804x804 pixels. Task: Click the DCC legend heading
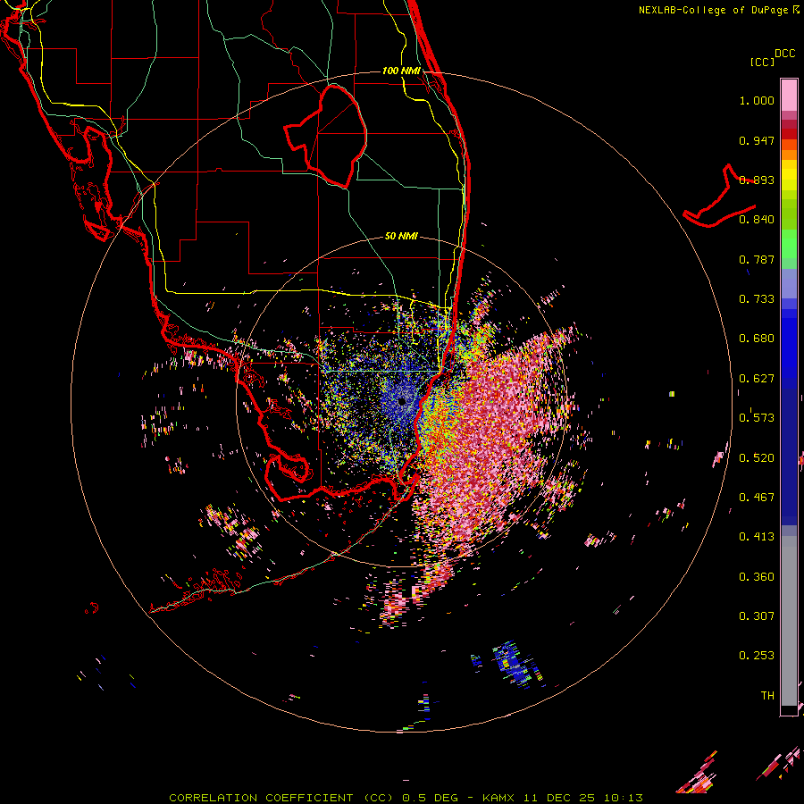(784, 54)
